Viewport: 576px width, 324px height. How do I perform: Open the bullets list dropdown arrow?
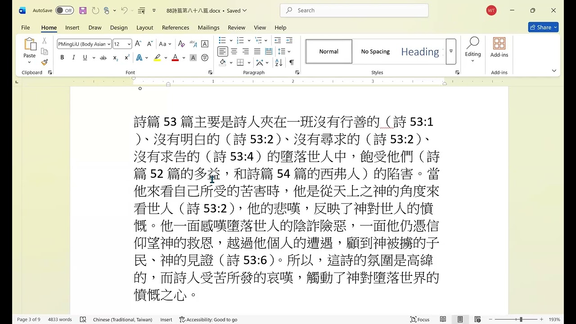[231, 40]
